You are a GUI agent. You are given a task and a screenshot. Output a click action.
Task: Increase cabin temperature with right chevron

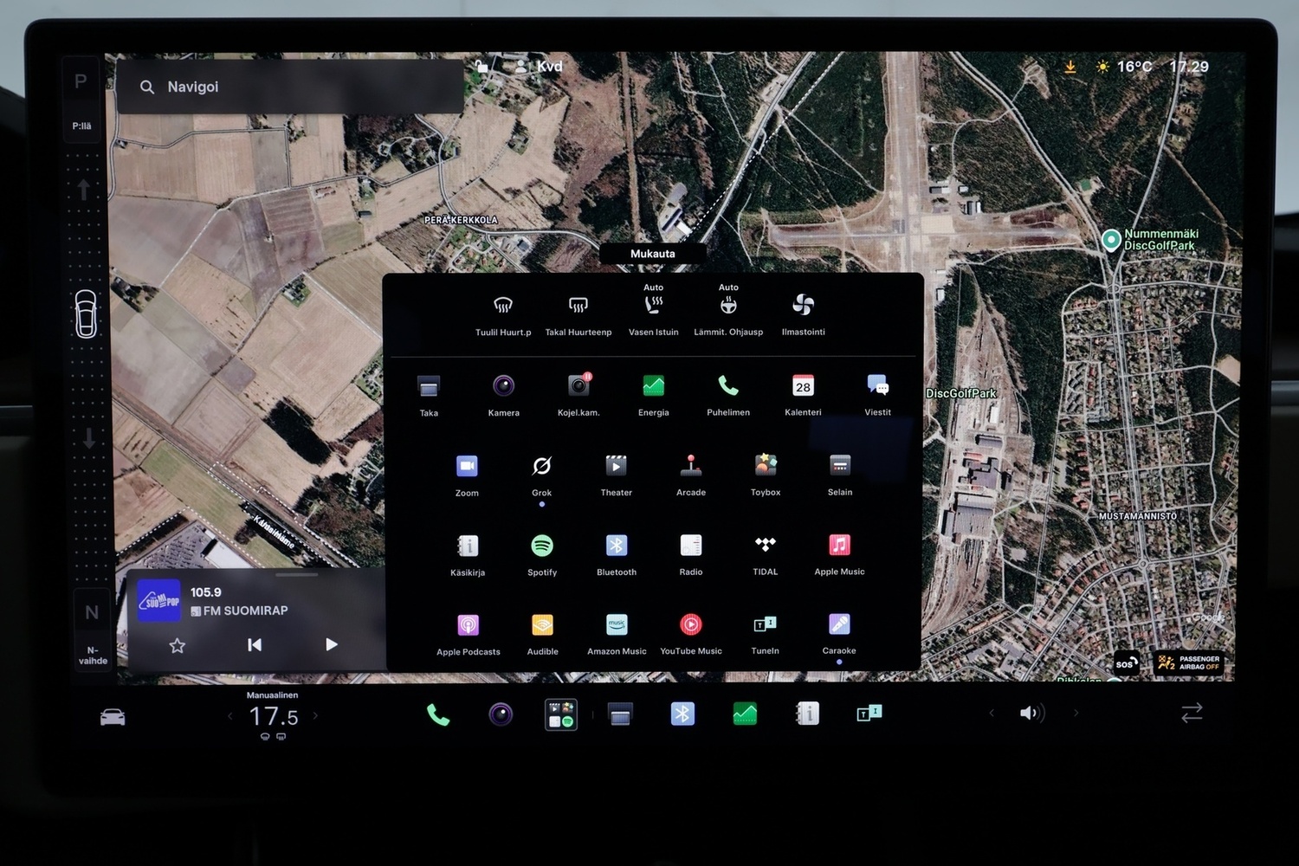[x=315, y=716]
